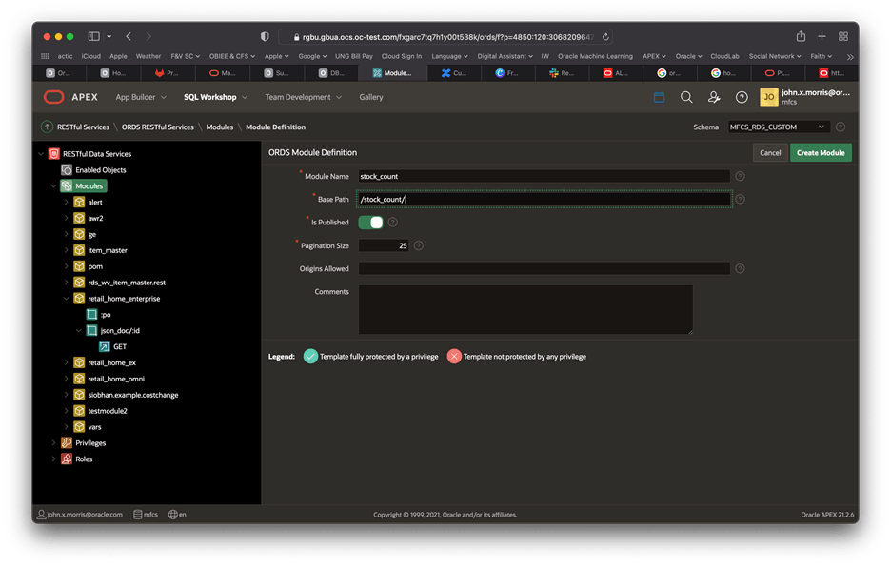Click the RESTful Data Services shield icon
891x566 pixels.
tap(54, 154)
